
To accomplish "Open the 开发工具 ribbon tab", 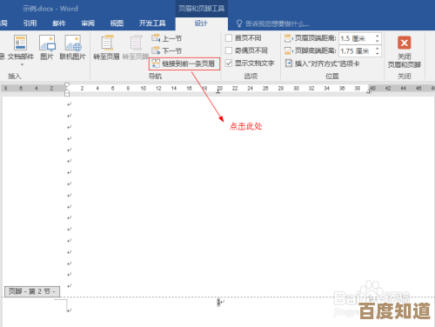I will pos(152,23).
